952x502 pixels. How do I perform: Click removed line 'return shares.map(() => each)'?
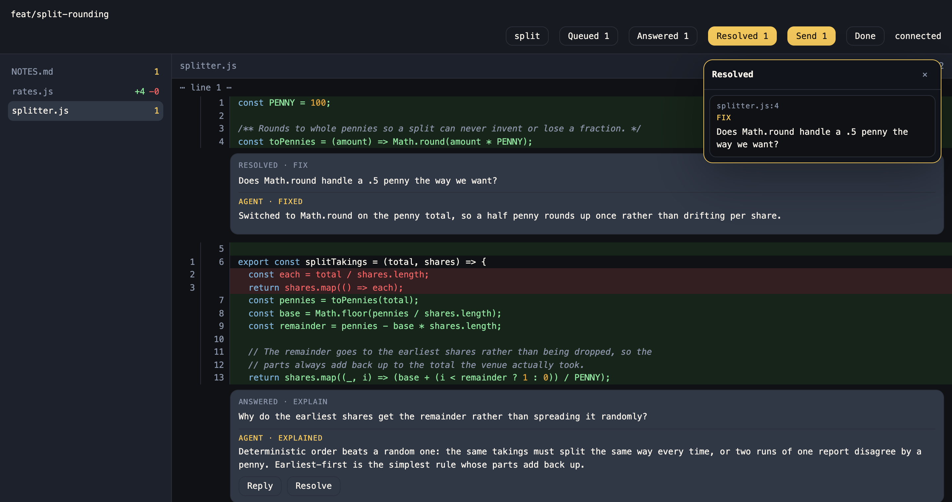[x=325, y=288]
